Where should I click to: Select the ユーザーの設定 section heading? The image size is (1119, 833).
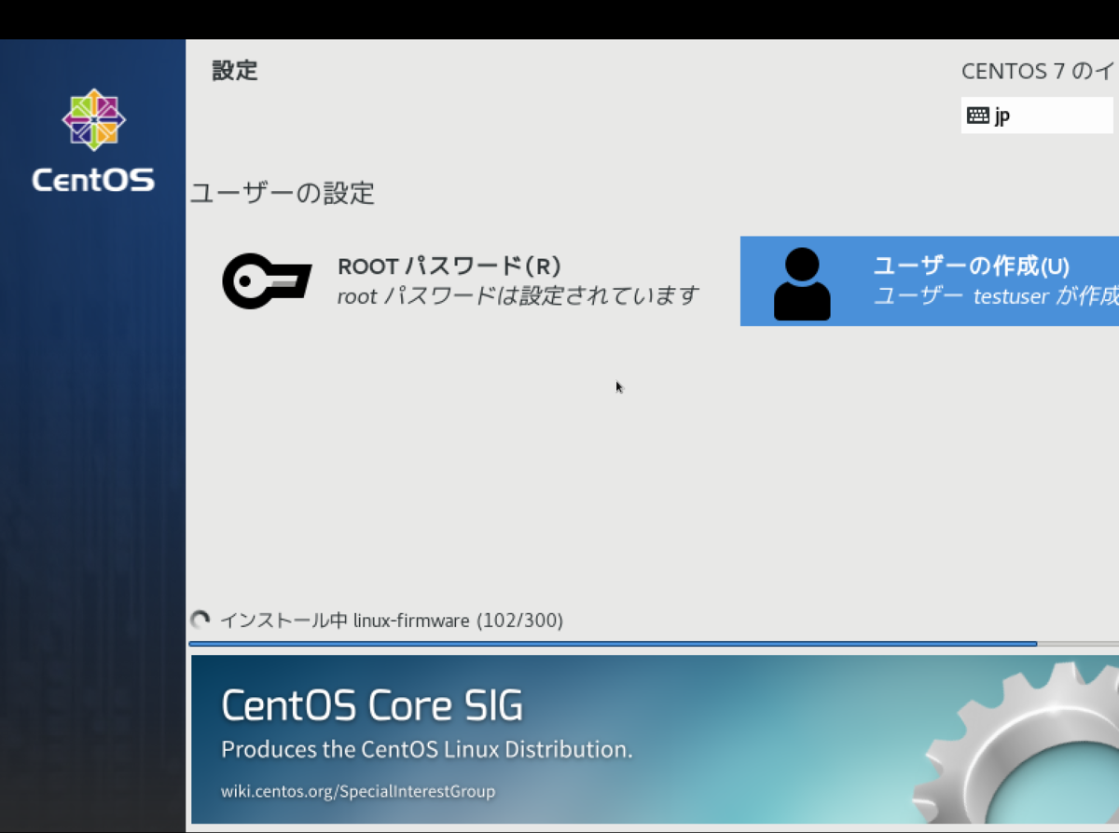point(282,194)
